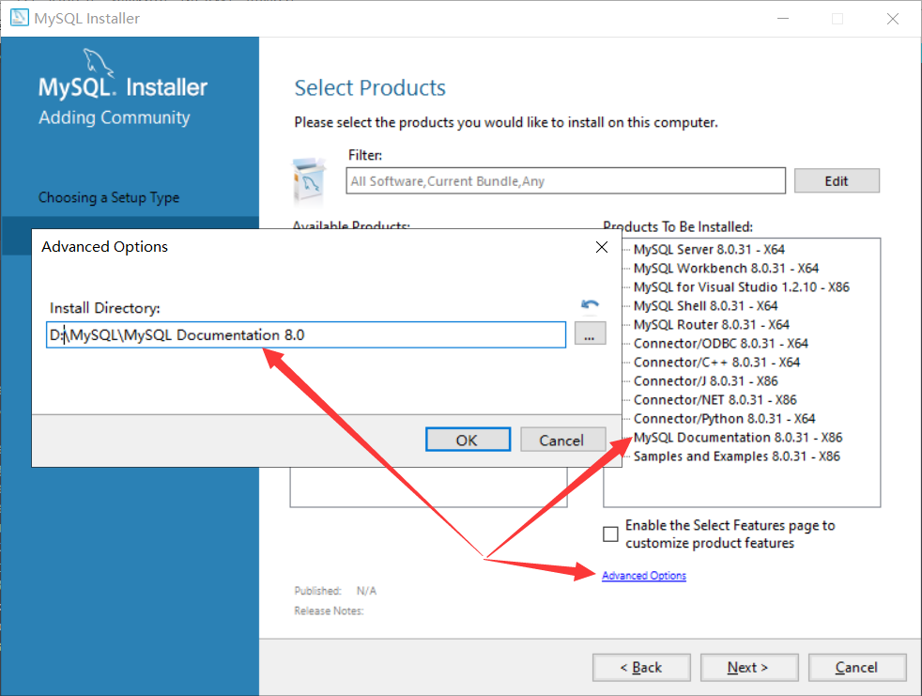The height and width of the screenshot is (696, 922).
Task: Select Connector/C++ 8.0.31 - X64
Action: [x=716, y=363]
